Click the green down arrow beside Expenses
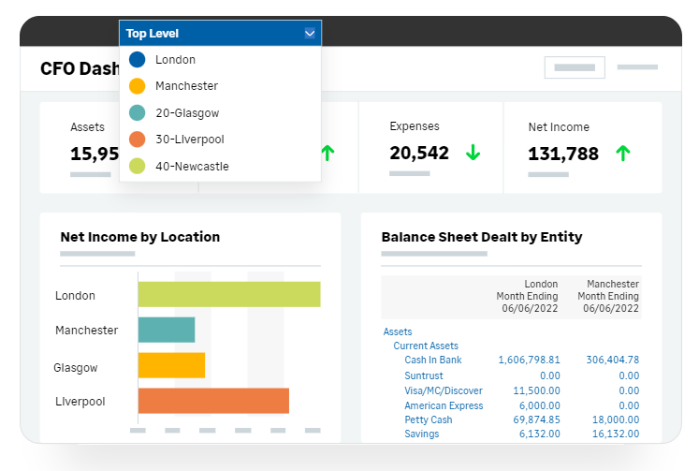 473,153
